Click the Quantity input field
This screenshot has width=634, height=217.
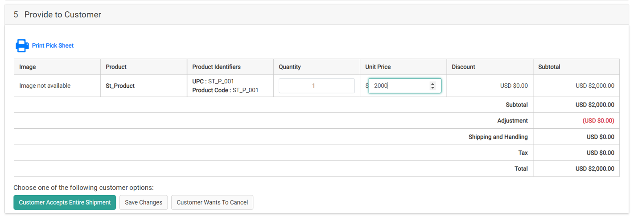coord(317,86)
